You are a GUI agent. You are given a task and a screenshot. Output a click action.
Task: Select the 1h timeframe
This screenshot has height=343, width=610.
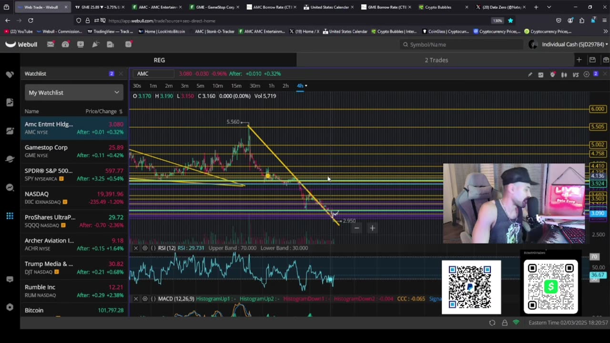click(271, 86)
